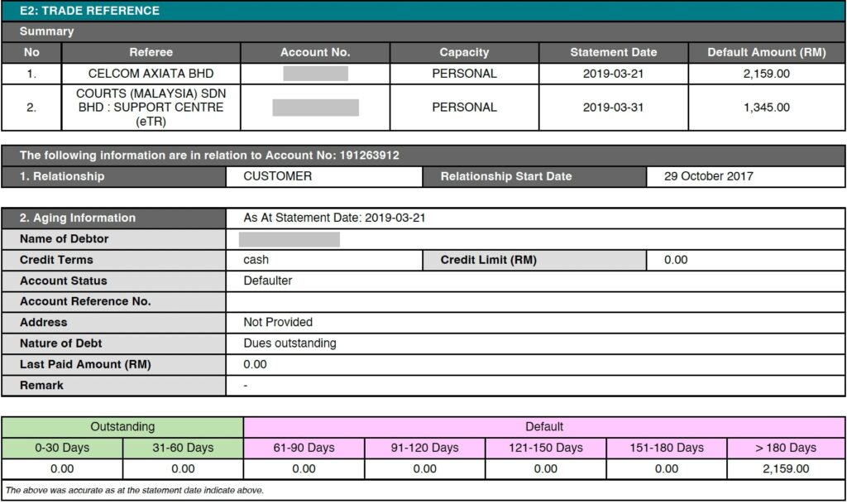Select the '61-90 Days' column heading

click(304, 448)
